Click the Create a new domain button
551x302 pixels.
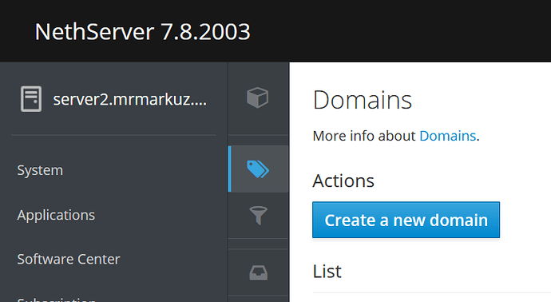point(406,220)
